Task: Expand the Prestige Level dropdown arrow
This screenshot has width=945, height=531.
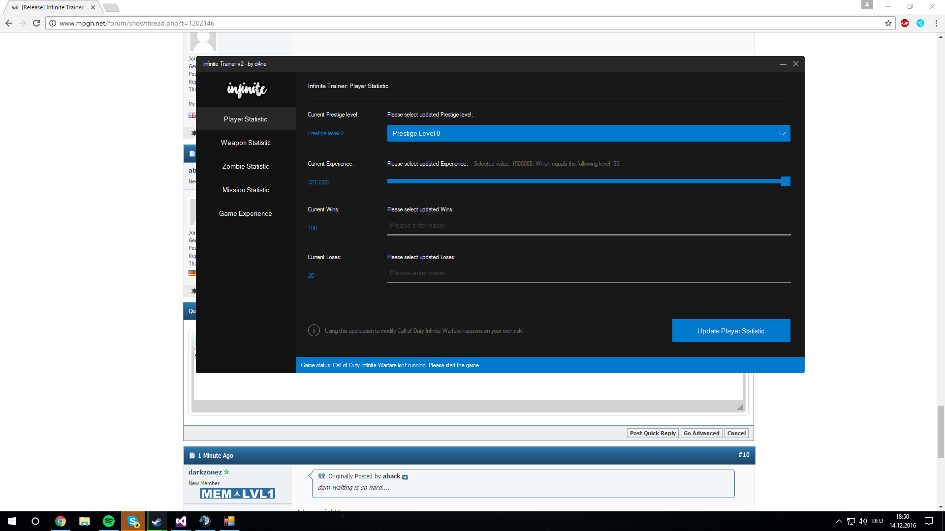Action: pyautogui.click(x=782, y=134)
